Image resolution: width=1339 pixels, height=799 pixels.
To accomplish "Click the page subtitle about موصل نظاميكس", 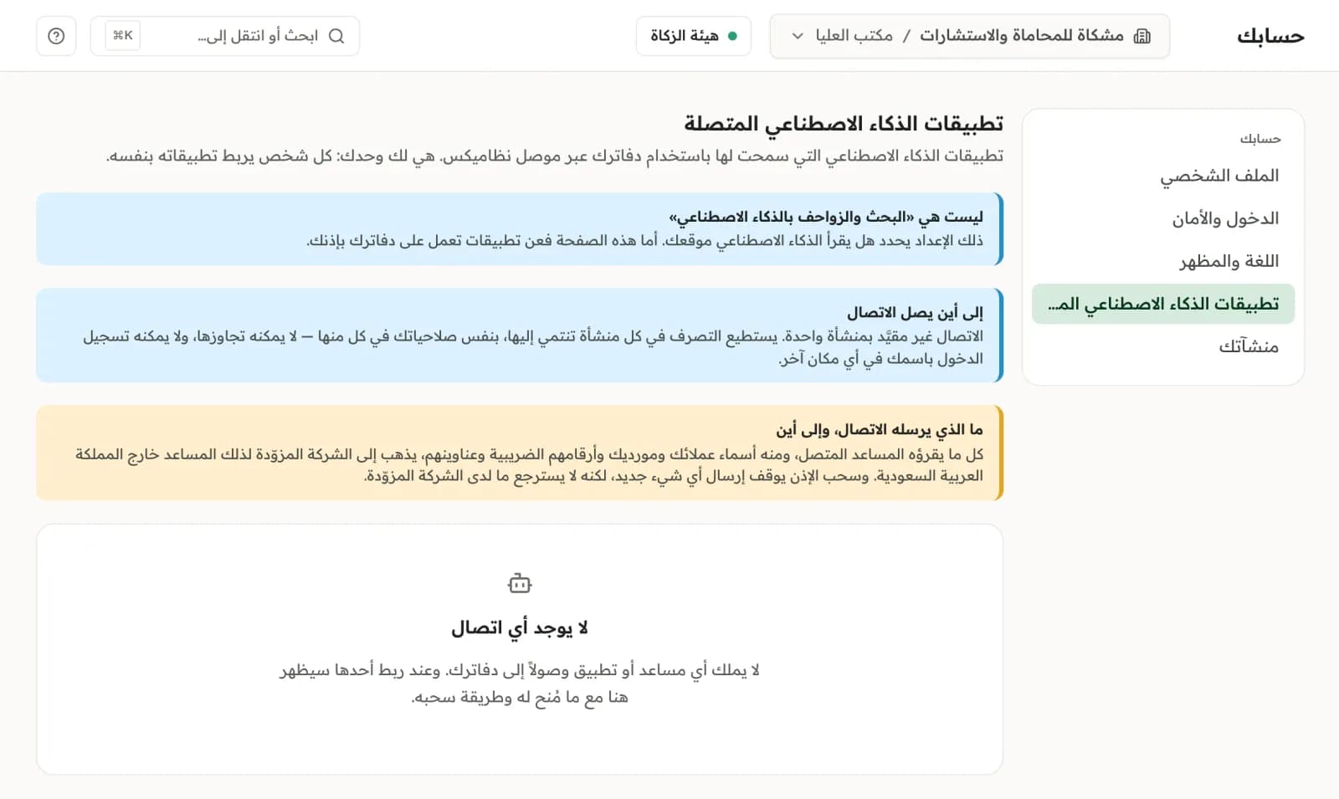I will pyautogui.click(x=555, y=156).
